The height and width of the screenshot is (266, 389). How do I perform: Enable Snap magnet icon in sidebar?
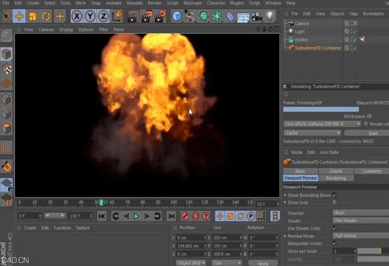(x=6, y=167)
